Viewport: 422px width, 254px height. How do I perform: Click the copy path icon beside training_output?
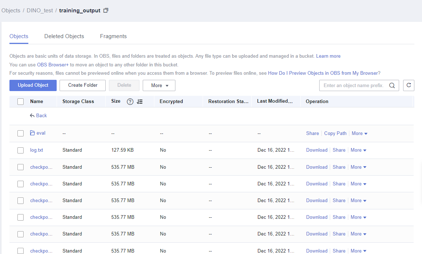[106, 11]
